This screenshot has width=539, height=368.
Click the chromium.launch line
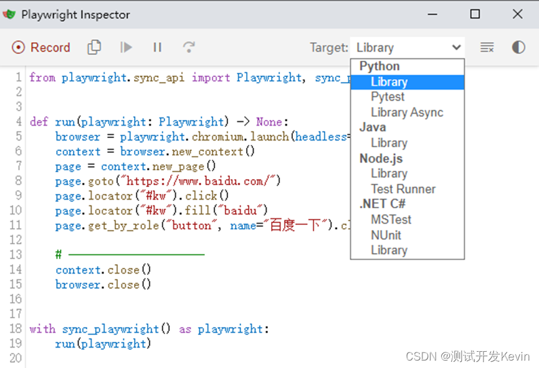[203, 137]
